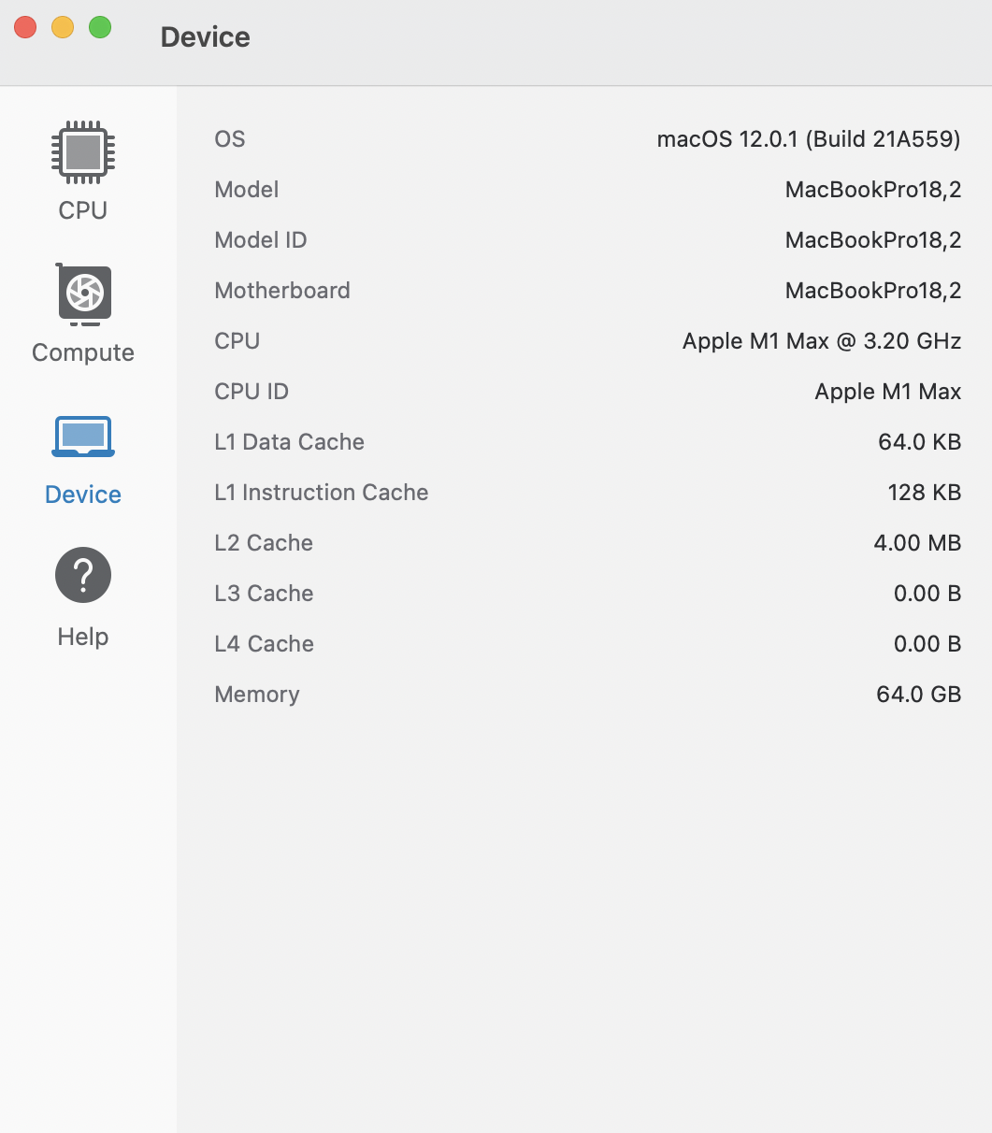The image size is (992, 1133).
Task: Select MacBookPro18,2 value in Model ID row
Action: pyautogui.click(x=873, y=240)
